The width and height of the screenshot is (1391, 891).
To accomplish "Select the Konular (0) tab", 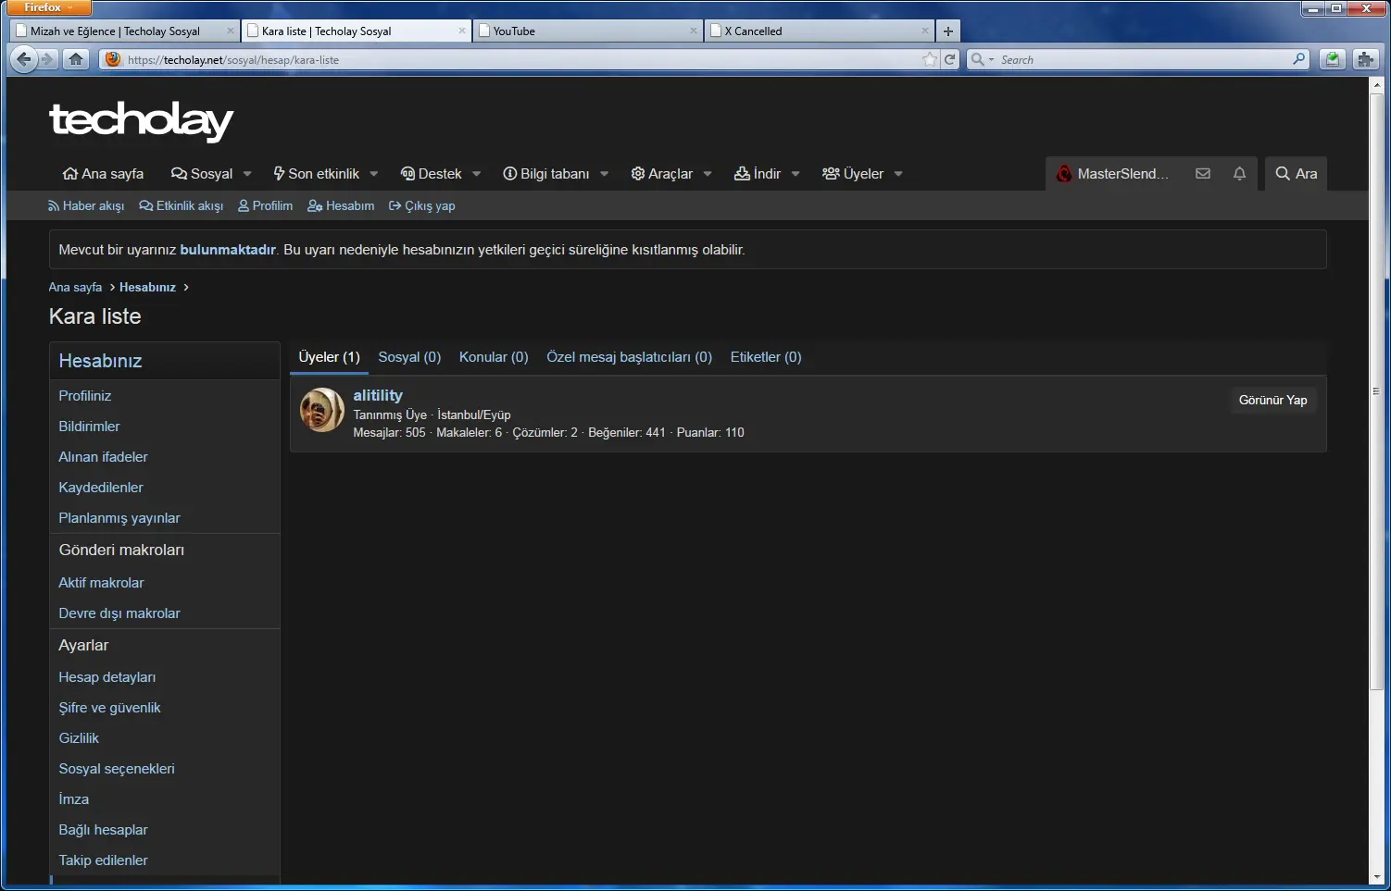I will [494, 357].
